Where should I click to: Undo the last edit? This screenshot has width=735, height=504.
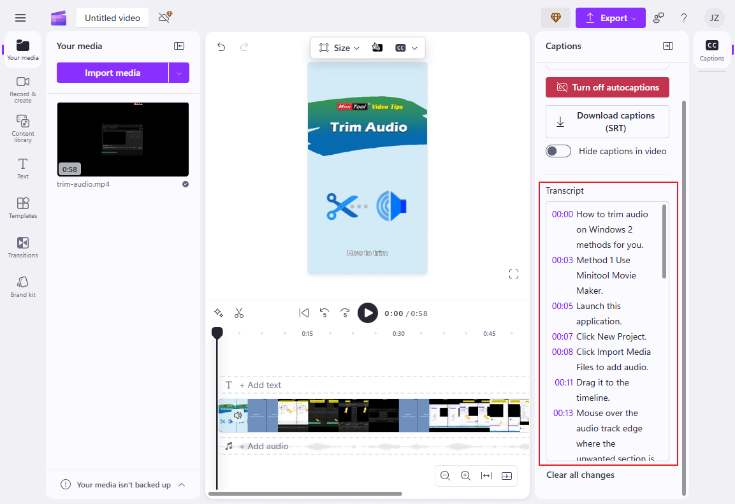point(221,47)
